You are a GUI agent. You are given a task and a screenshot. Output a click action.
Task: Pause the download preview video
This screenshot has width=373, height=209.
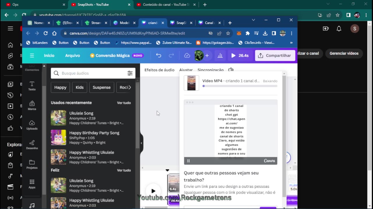189,161
